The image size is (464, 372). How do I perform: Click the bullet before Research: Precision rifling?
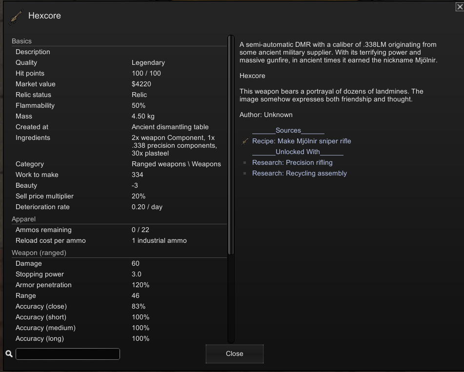[245, 163]
